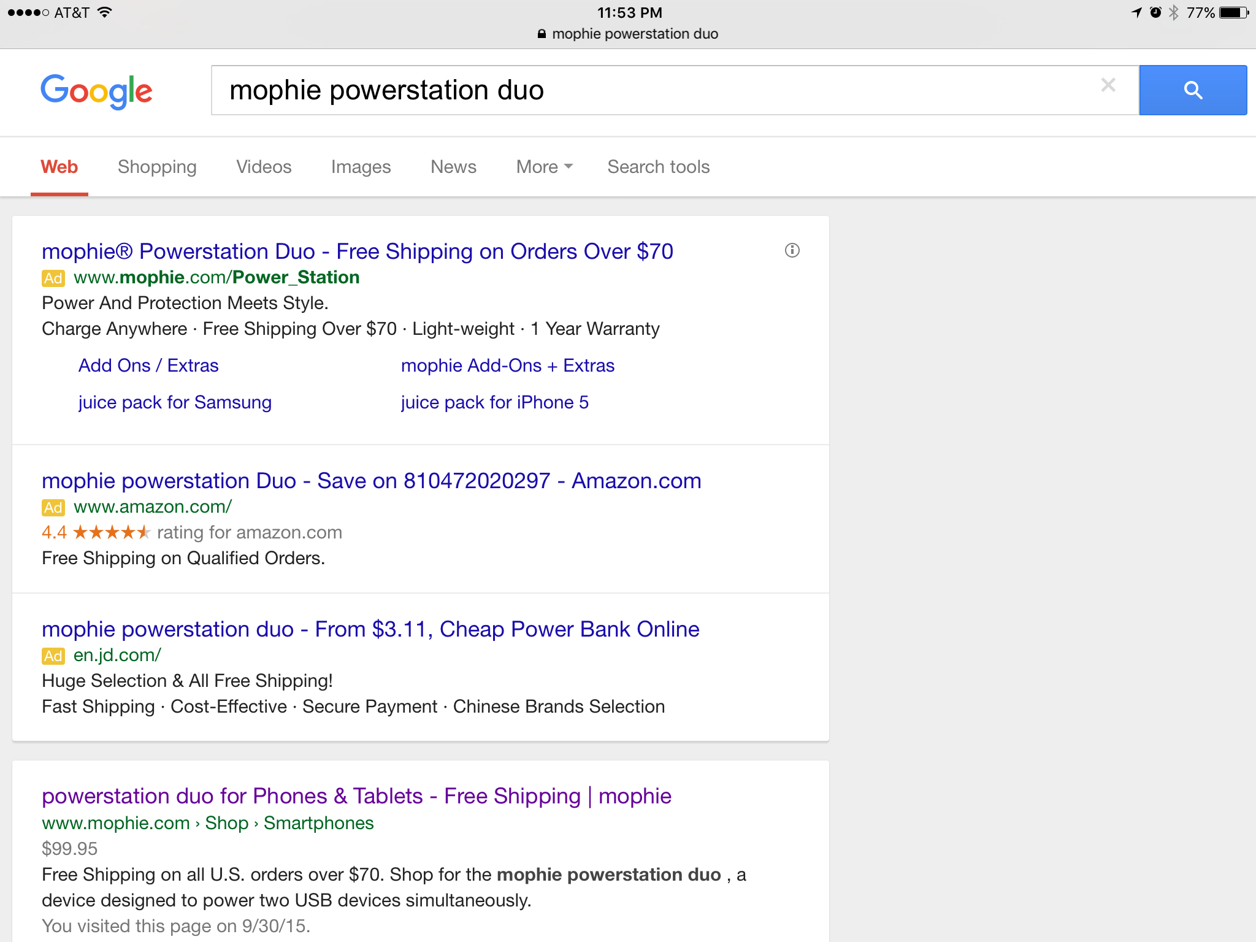Open the Videos tab
This screenshot has width=1256, height=942.
[264, 167]
